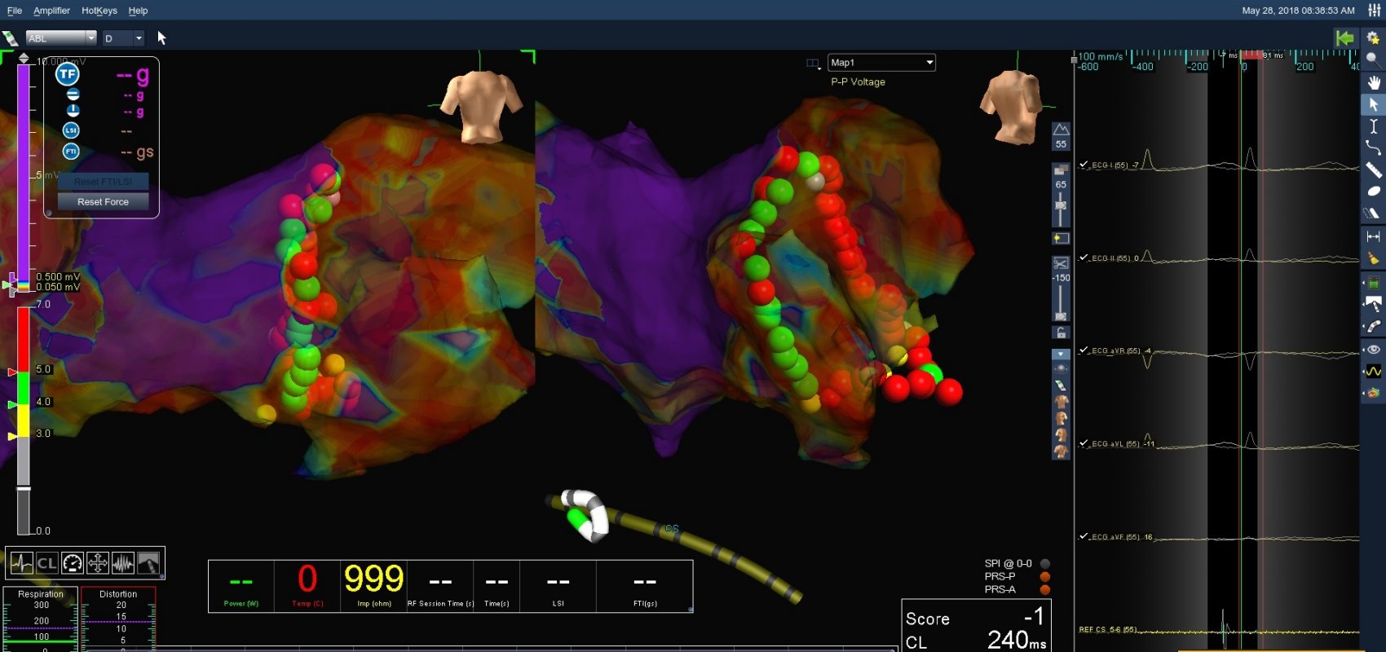Select the four-way arrows move icon

[98, 563]
